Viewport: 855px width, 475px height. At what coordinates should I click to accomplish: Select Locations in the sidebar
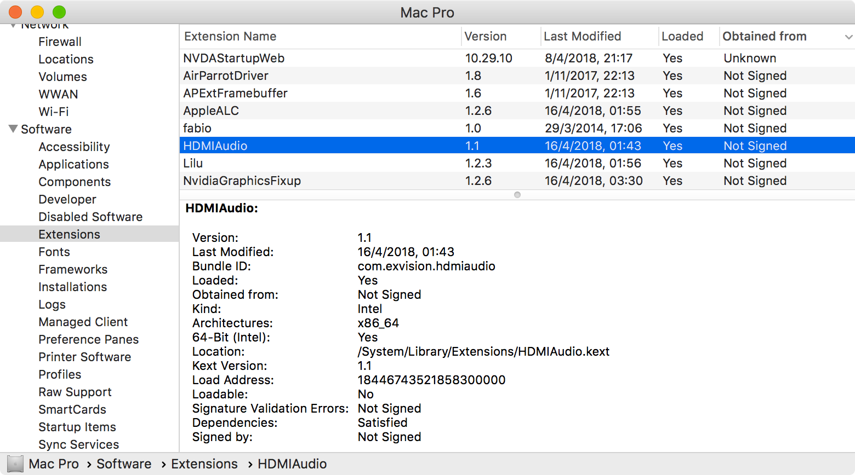[x=66, y=59]
